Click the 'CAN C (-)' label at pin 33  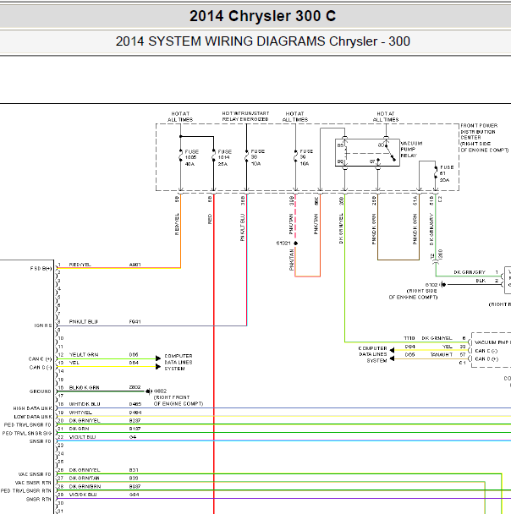tap(486, 351)
